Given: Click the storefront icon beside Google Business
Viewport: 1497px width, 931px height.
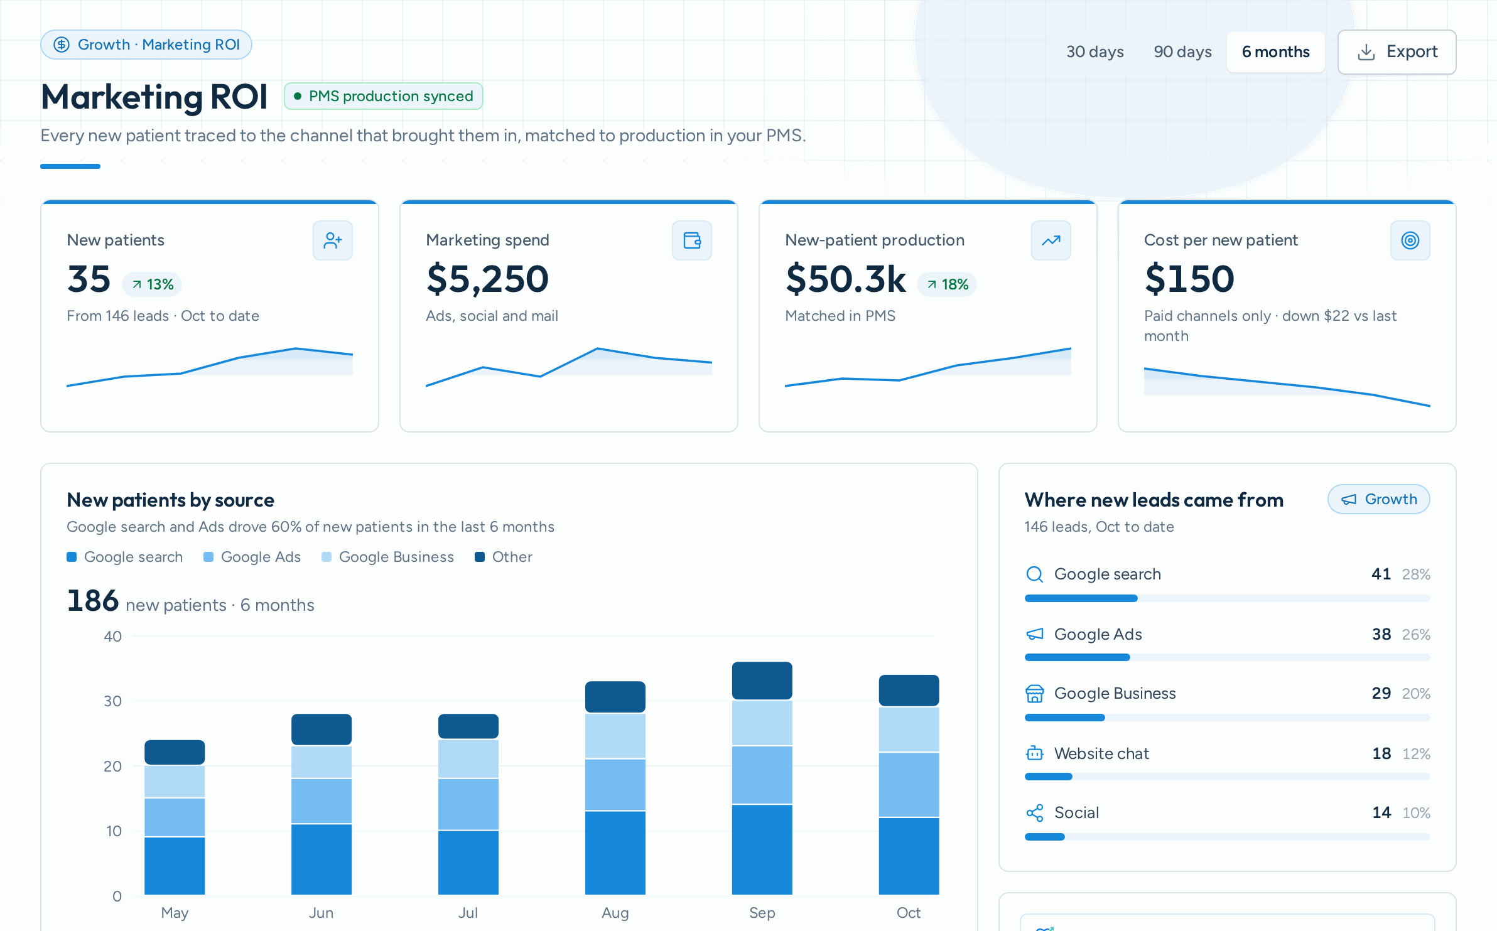Looking at the screenshot, I should coord(1034,694).
